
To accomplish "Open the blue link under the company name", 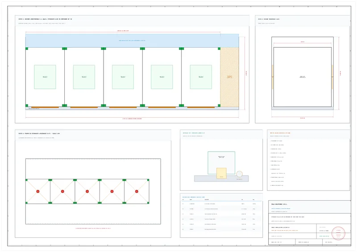I will (281, 209).
